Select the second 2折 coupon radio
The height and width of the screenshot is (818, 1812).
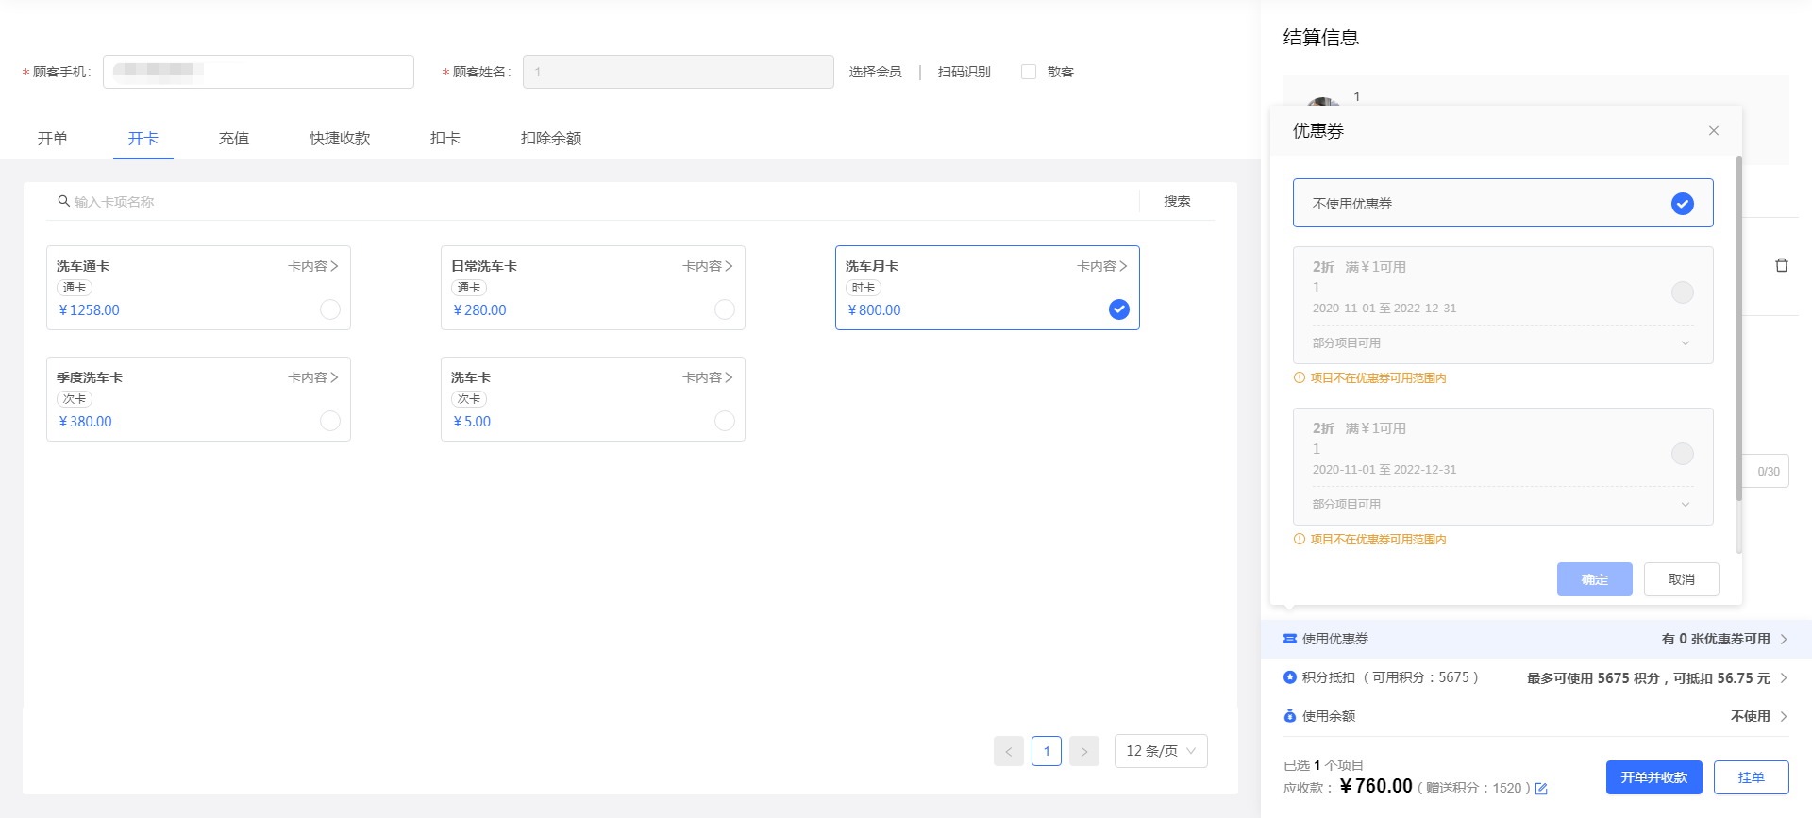(1683, 454)
